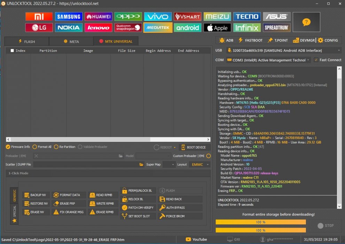
Task: Click the PATCH DM-VERIFY button
Action: (138, 208)
